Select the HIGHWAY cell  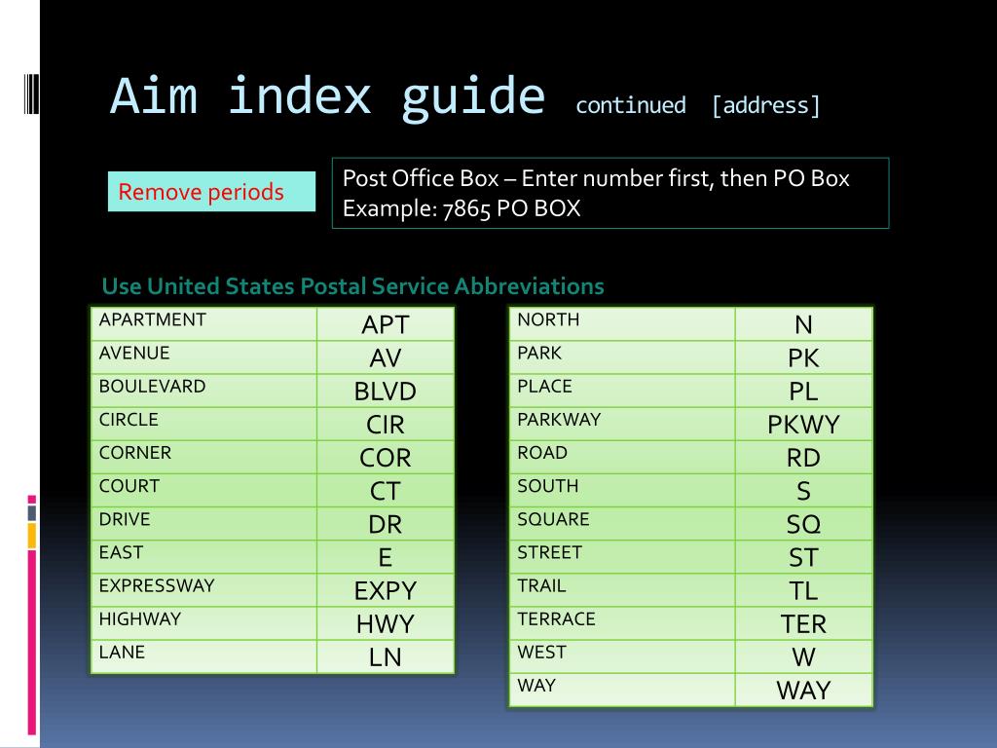click(x=204, y=623)
